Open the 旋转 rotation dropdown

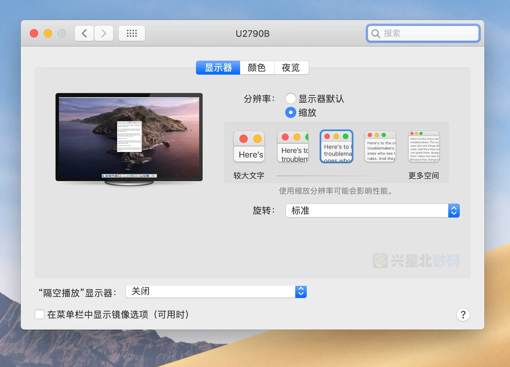pyautogui.click(x=372, y=211)
